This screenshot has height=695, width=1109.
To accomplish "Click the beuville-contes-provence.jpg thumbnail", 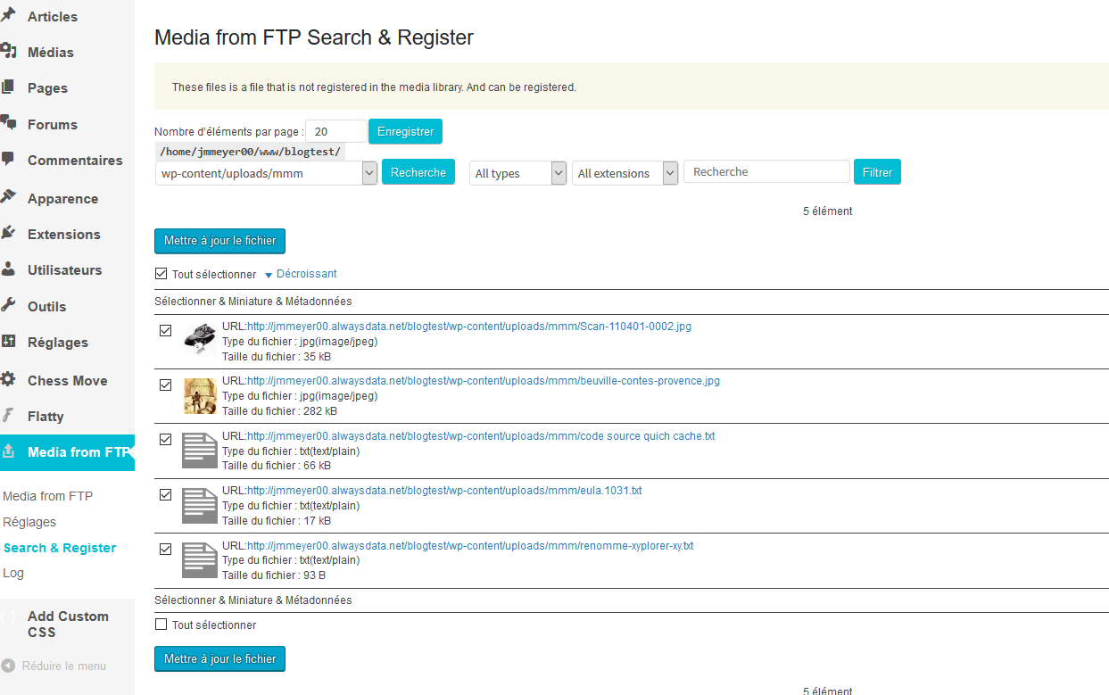I will point(200,396).
